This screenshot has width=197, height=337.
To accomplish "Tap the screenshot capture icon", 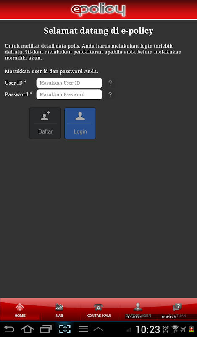I will (x=65, y=329).
